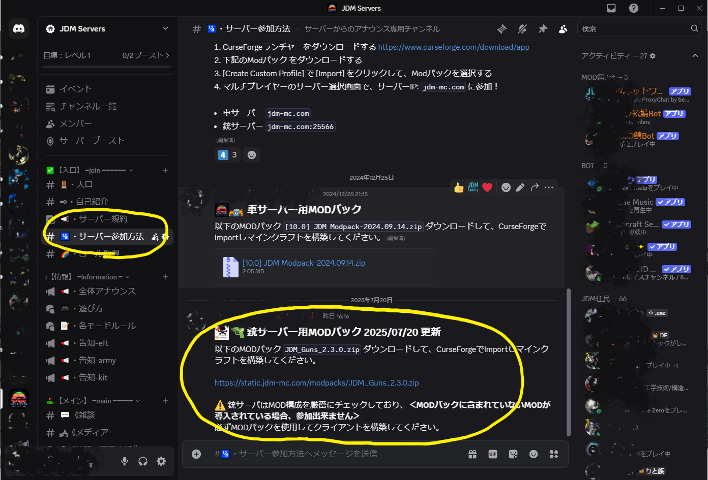Open the GIF picker
708x480 pixels.
(x=493, y=454)
